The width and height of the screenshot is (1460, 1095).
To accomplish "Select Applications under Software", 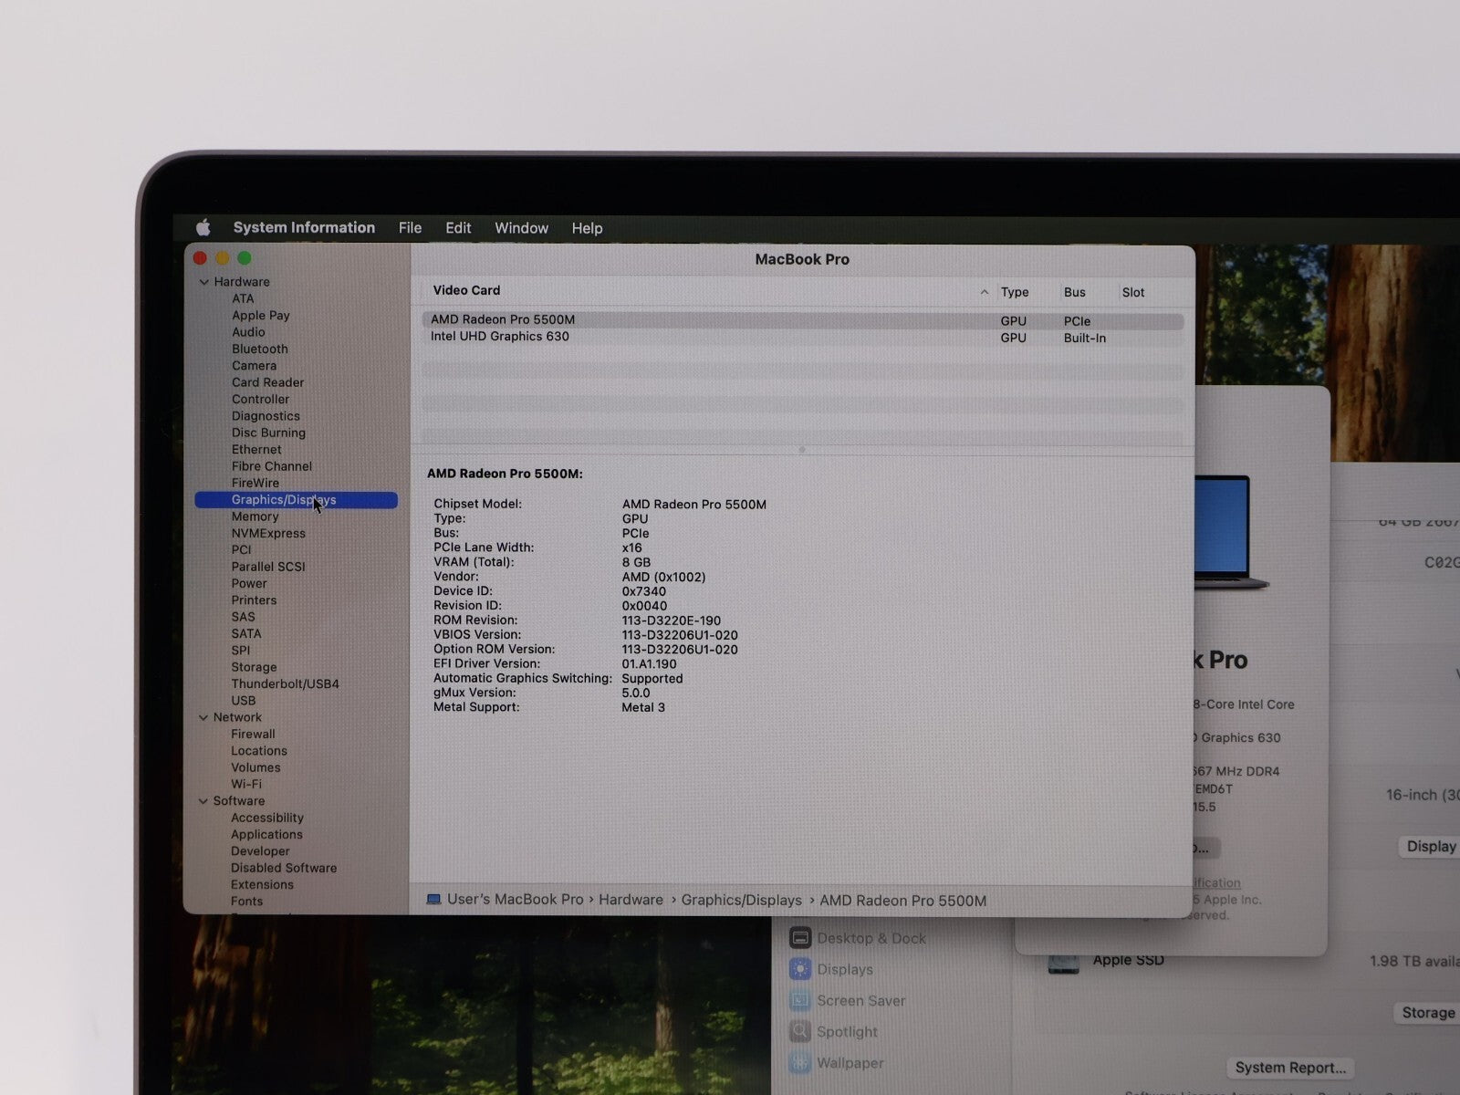I will [x=266, y=834].
